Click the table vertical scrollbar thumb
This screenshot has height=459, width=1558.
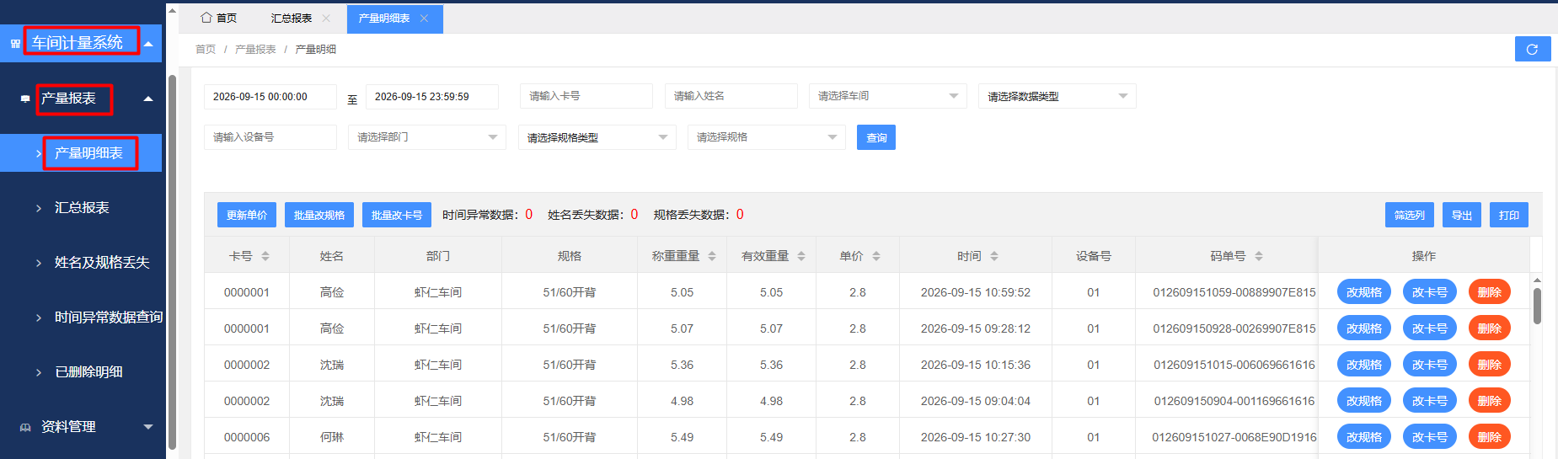tap(1537, 307)
